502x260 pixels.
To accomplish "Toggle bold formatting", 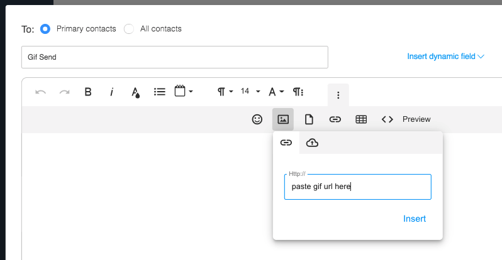I will tap(88, 92).
